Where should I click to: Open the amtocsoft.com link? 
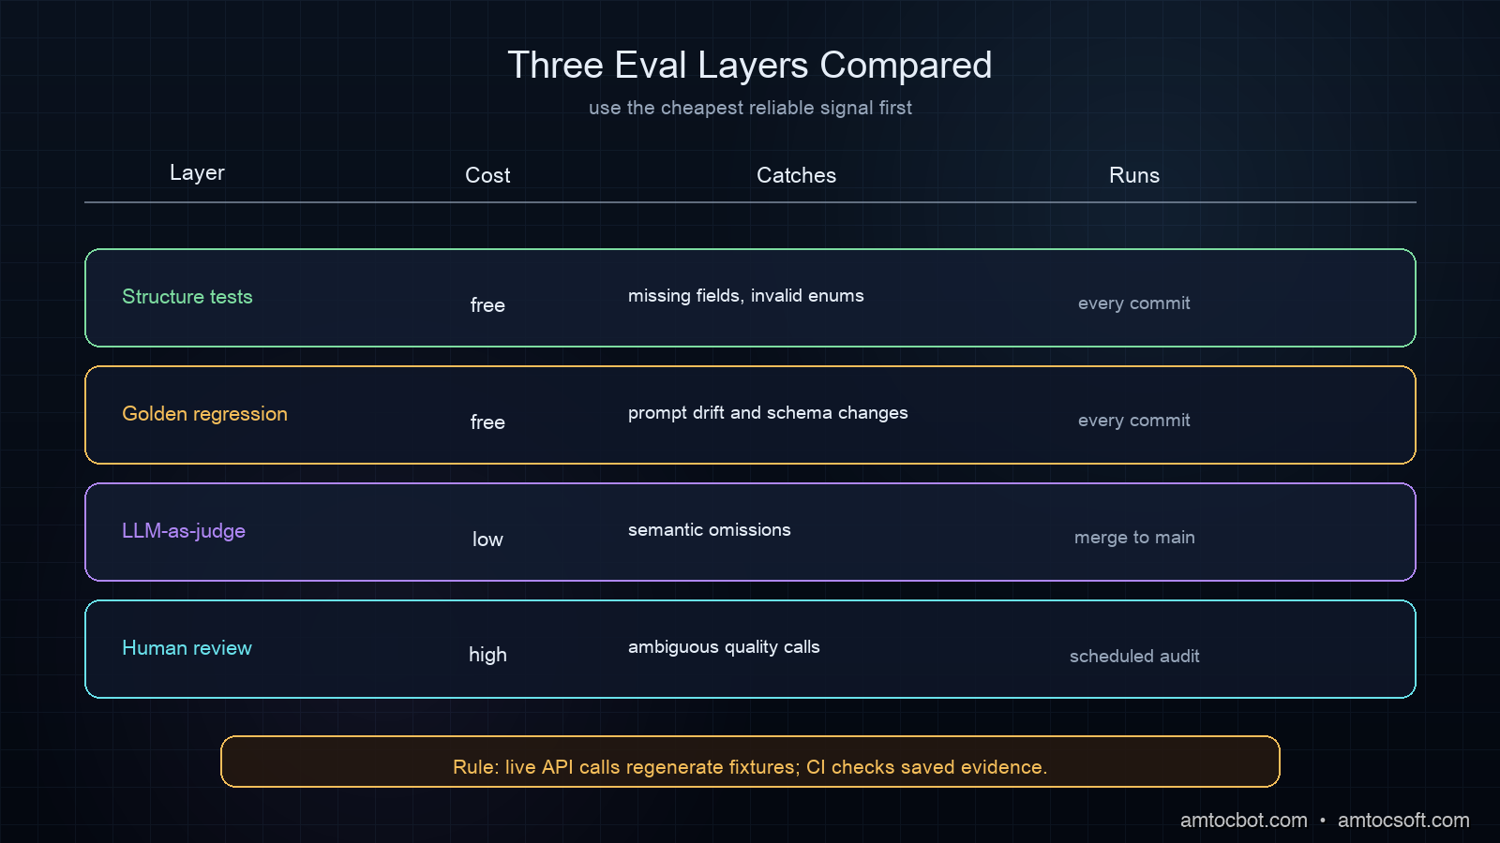coord(1403,821)
